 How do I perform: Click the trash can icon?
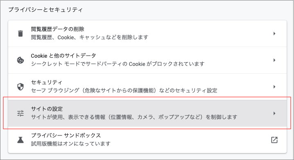pyautogui.click(x=20, y=34)
